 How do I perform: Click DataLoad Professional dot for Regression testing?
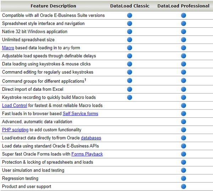click(184, 179)
